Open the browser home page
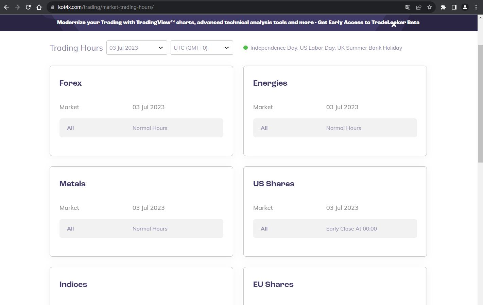This screenshot has height=305, width=483. tap(39, 7)
